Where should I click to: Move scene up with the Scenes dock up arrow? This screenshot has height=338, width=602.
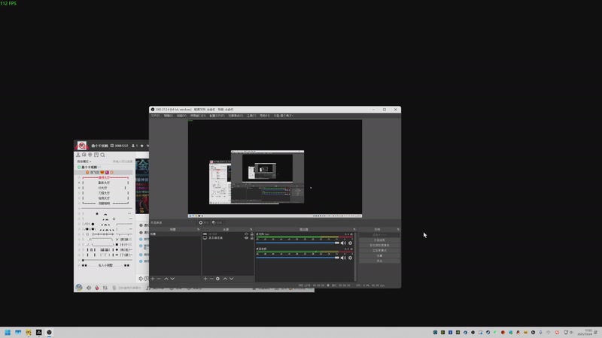click(166, 279)
